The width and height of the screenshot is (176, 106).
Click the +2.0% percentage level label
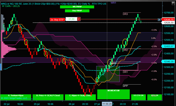tap(154, 55)
